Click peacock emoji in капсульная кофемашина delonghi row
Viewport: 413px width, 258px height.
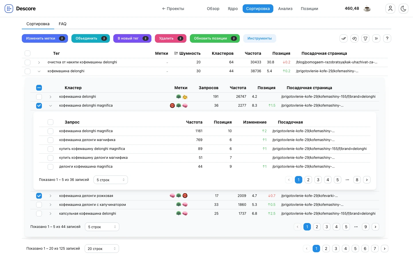pyautogui.click(x=179, y=214)
